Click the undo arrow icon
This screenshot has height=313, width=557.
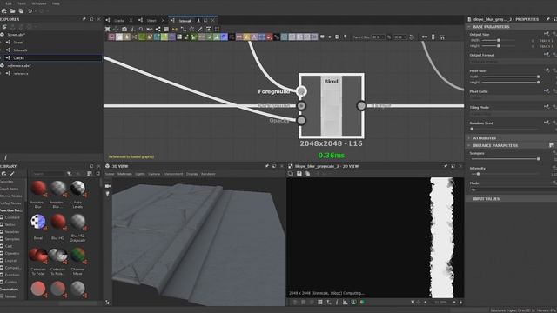pos(30,11)
